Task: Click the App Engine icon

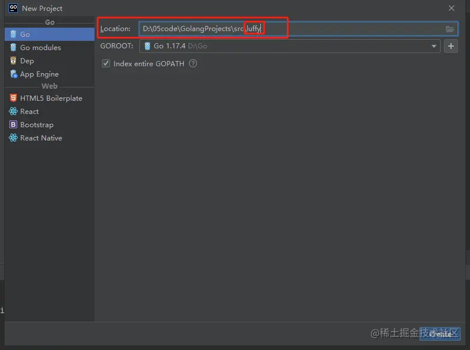Action: 13,74
